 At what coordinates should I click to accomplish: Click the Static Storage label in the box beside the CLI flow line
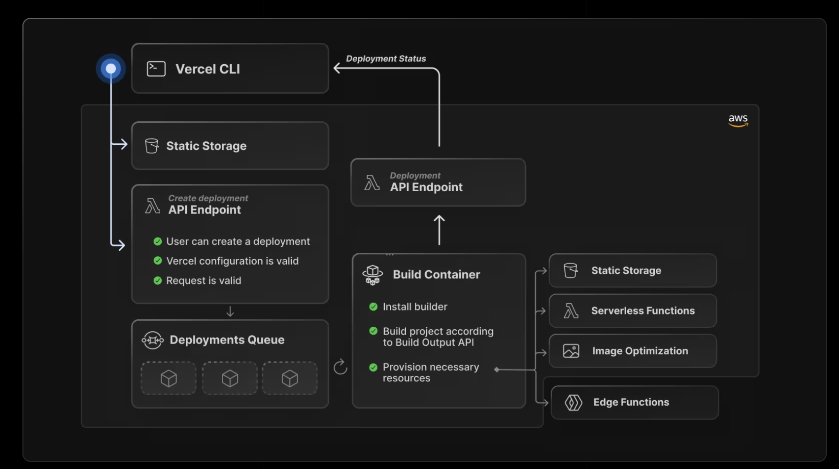pos(206,146)
